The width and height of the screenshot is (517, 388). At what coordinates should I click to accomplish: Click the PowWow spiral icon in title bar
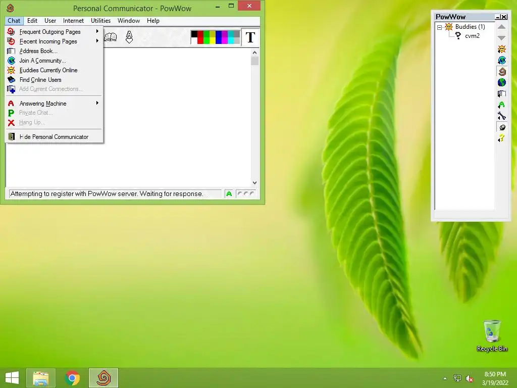(x=10, y=8)
